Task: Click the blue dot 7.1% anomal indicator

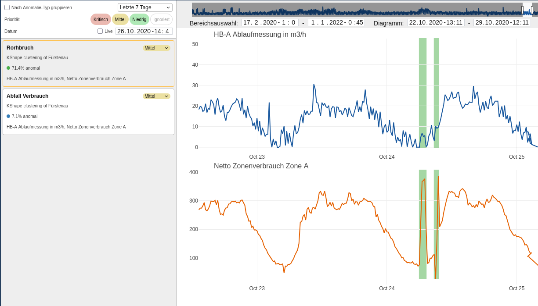Action: pos(8,116)
